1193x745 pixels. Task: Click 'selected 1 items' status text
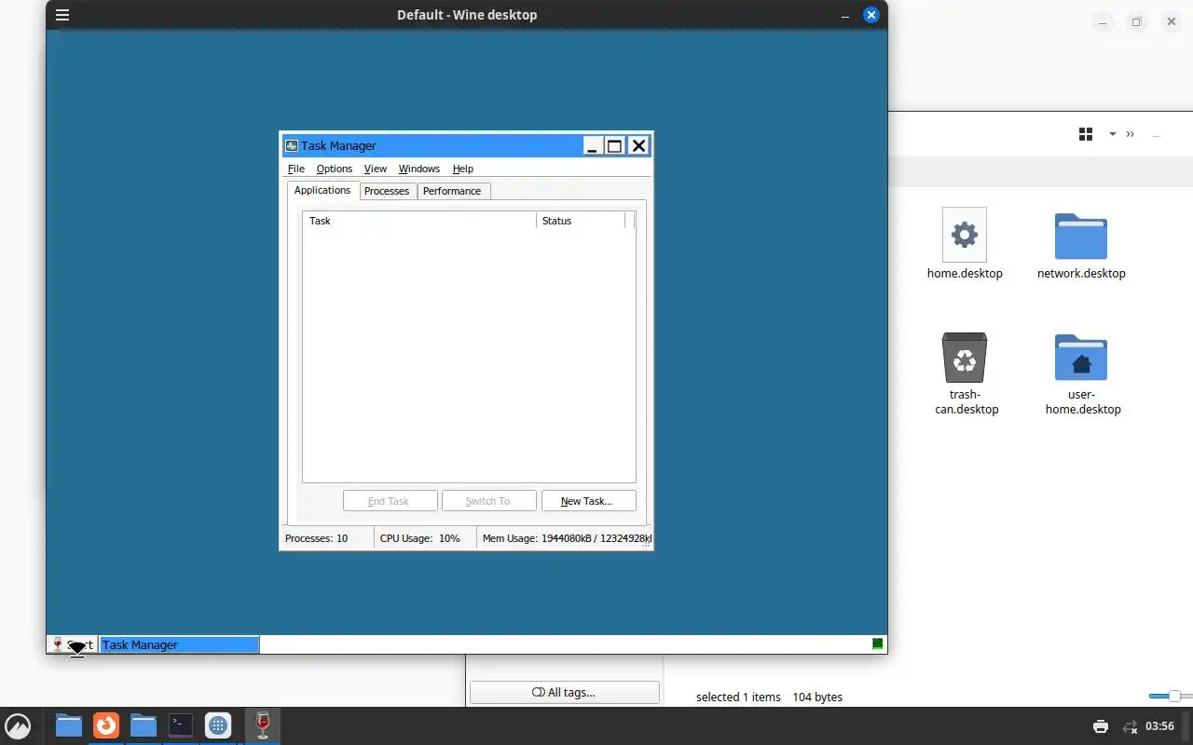[738, 697]
